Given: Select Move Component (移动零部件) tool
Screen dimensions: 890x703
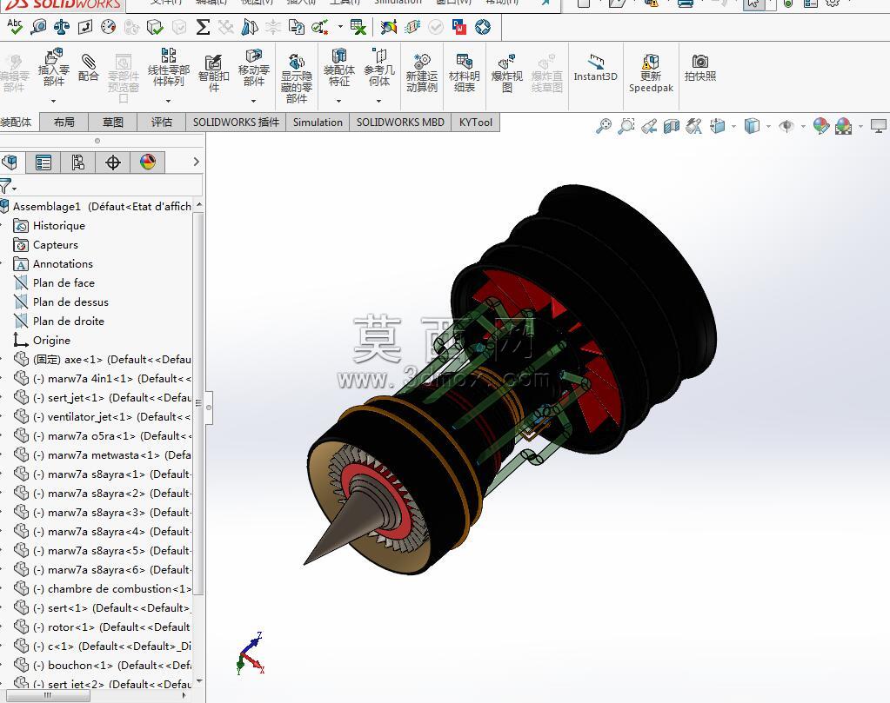Looking at the screenshot, I should click(254, 68).
